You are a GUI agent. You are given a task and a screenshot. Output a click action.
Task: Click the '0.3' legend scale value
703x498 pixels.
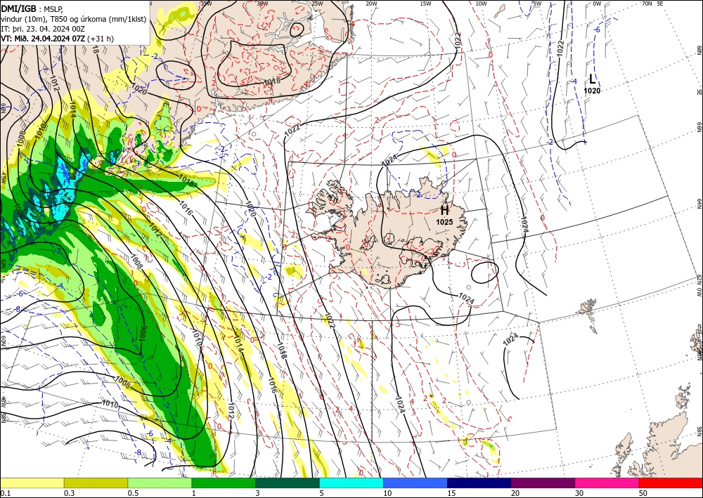pos(69,493)
